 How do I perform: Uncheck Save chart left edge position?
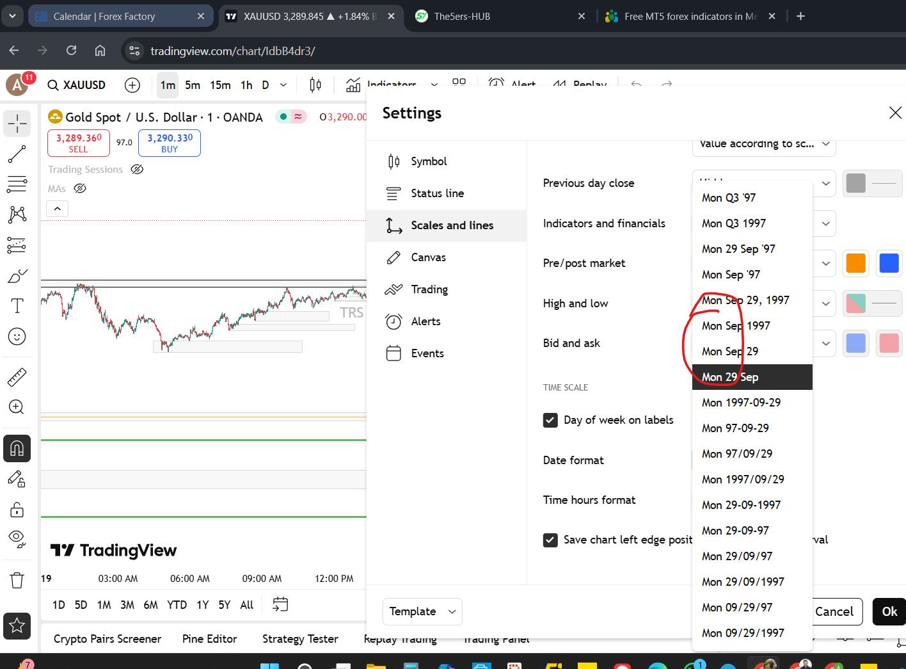click(550, 540)
